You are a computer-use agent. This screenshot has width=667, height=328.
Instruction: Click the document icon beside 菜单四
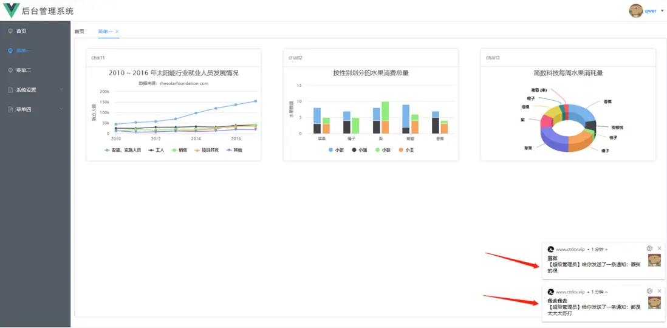(x=10, y=109)
